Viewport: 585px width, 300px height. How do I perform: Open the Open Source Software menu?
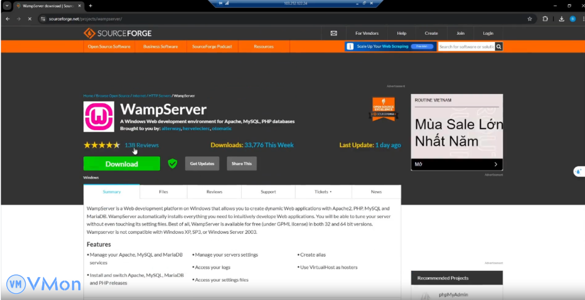[109, 47]
